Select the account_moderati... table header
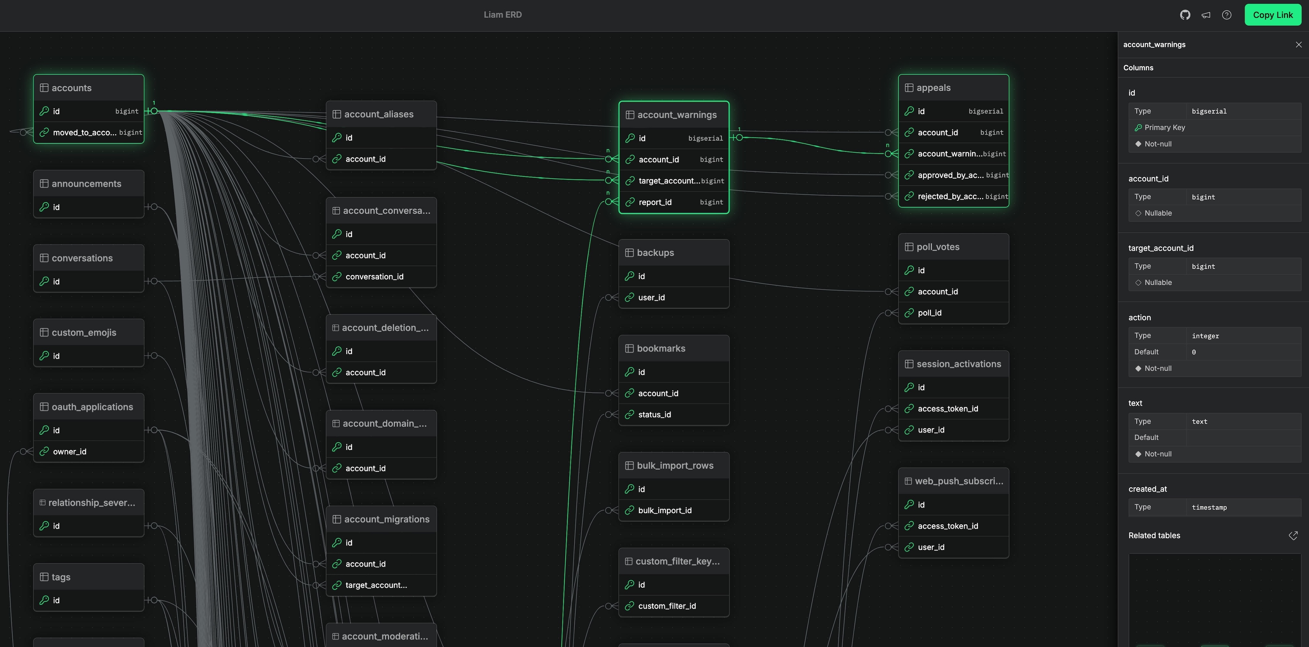Viewport: 1309px width, 647px height. click(x=381, y=636)
